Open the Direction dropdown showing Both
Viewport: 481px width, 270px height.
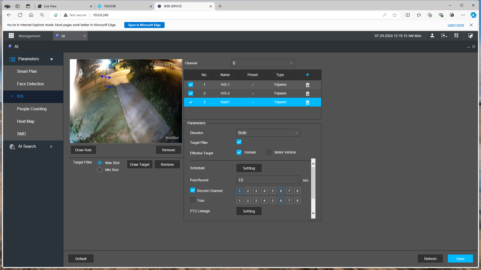click(268, 133)
